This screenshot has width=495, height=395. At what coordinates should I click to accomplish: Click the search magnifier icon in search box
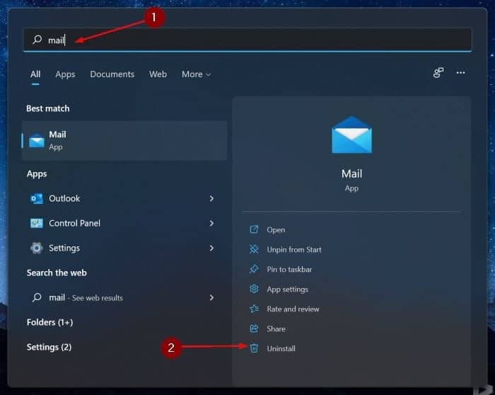(x=37, y=40)
